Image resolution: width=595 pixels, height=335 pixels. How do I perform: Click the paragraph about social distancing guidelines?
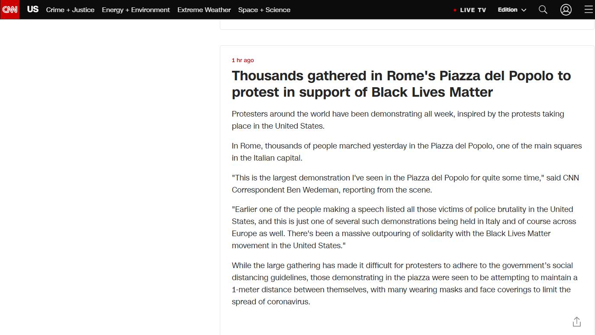pos(405,284)
